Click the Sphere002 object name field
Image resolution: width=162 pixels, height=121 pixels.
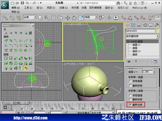(140, 31)
